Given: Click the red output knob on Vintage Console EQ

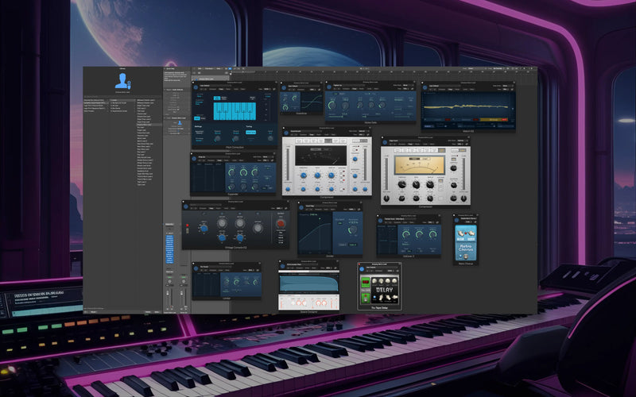Looking at the screenshot, I should pyautogui.click(x=280, y=224).
